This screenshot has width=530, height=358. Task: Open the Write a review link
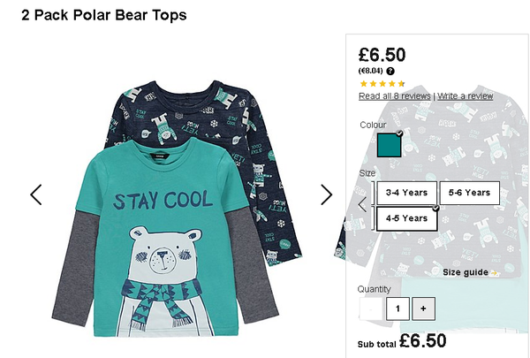point(466,96)
